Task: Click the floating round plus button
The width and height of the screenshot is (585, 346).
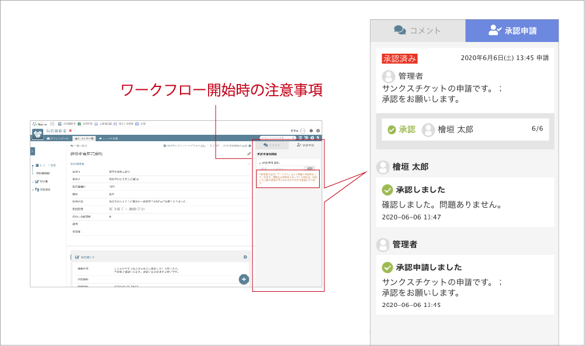Action: [x=244, y=279]
